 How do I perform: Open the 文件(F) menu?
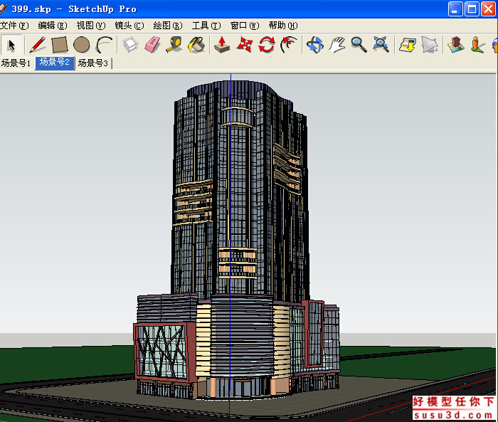coord(14,26)
